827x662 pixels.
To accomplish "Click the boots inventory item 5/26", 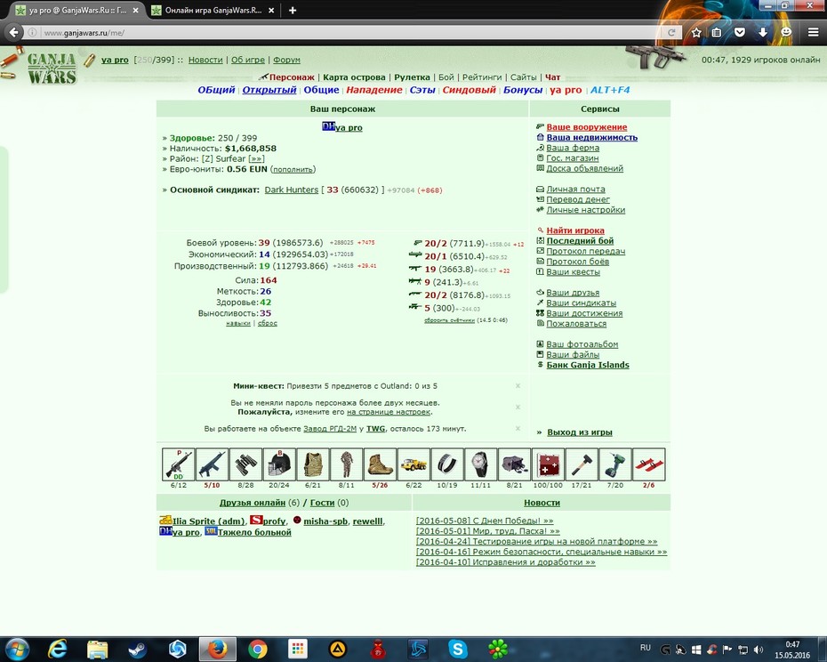I will pos(380,464).
